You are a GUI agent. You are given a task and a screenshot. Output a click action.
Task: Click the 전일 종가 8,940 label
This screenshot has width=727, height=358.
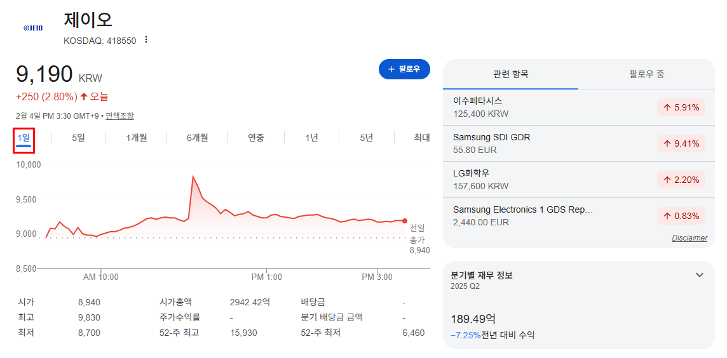pyautogui.click(x=419, y=239)
